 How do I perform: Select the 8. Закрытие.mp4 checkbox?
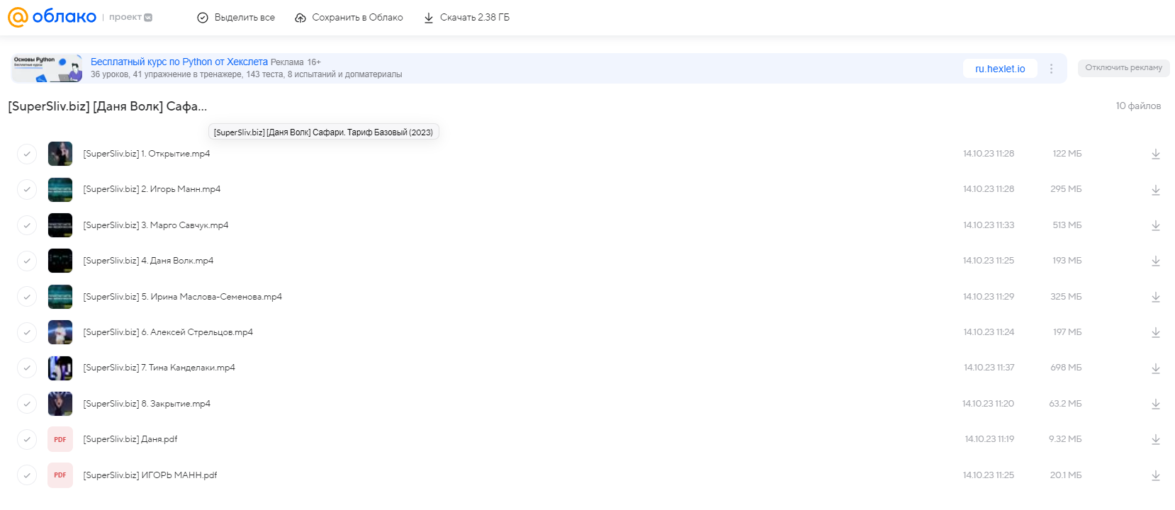click(27, 404)
